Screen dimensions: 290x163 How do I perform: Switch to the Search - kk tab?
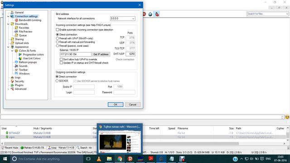click(84, 148)
